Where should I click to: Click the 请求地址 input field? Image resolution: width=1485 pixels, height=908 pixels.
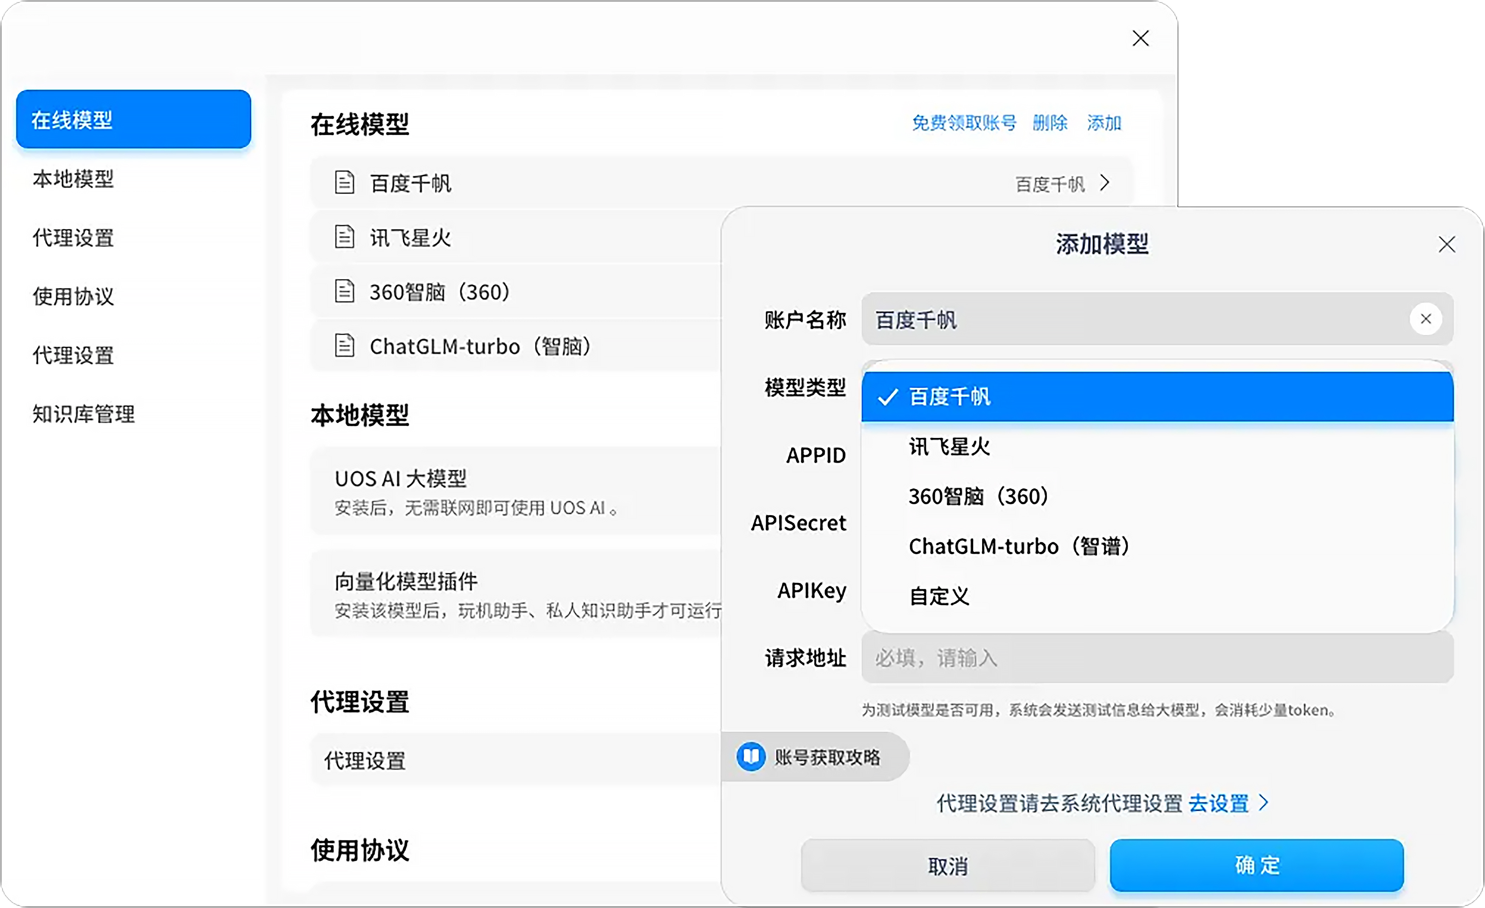(1158, 658)
